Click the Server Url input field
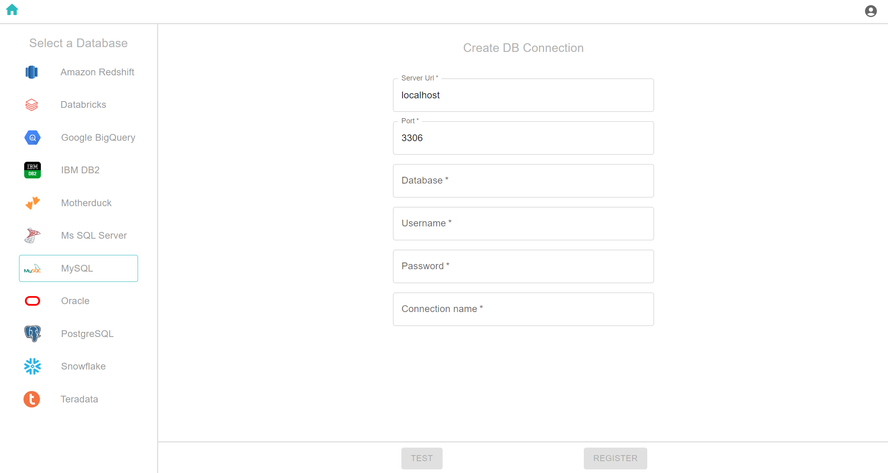This screenshot has height=473, width=888. 523,95
